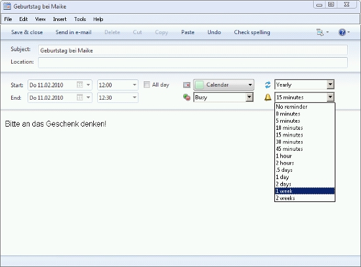Screen dimensions: 361x267
Task: Select 2 hours reminder option
Action: tap(305, 163)
